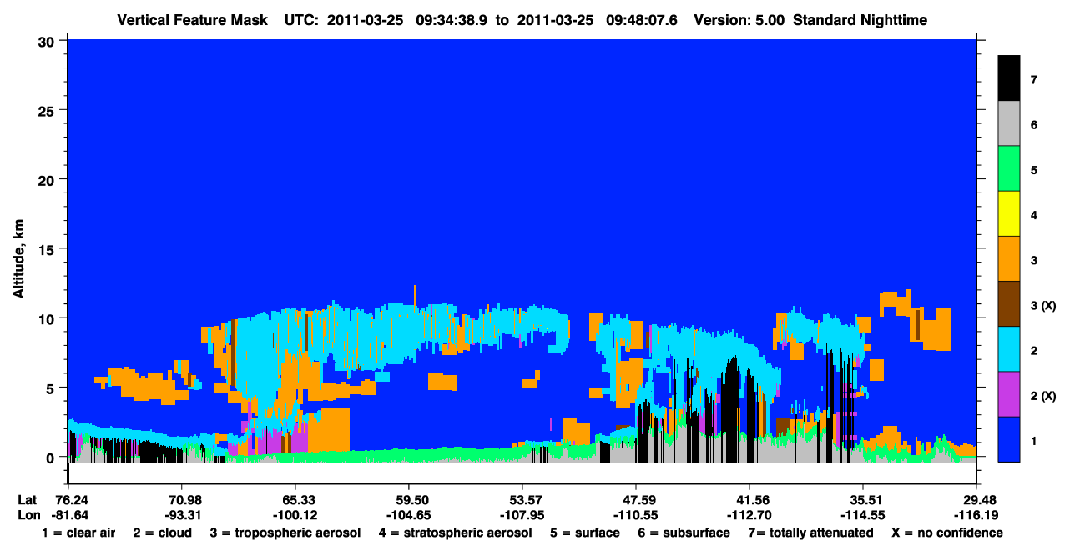Click the y-axis tick label 15
Image resolution: width=1085 pixels, height=556 pixels.
[48, 249]
